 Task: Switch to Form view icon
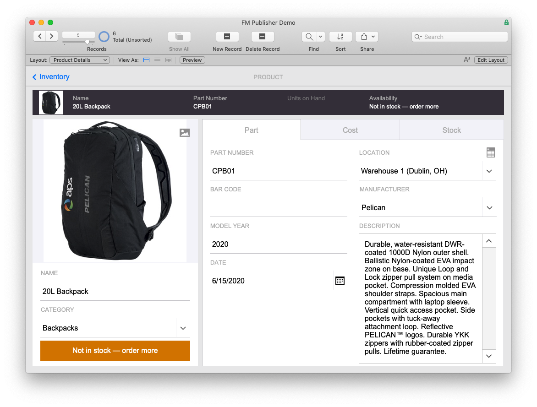coord(146,60)
